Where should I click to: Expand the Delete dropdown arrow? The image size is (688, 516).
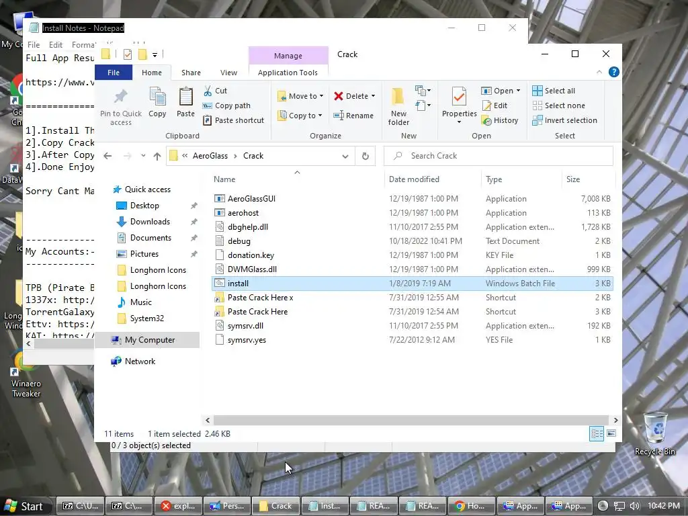[374, 96]
